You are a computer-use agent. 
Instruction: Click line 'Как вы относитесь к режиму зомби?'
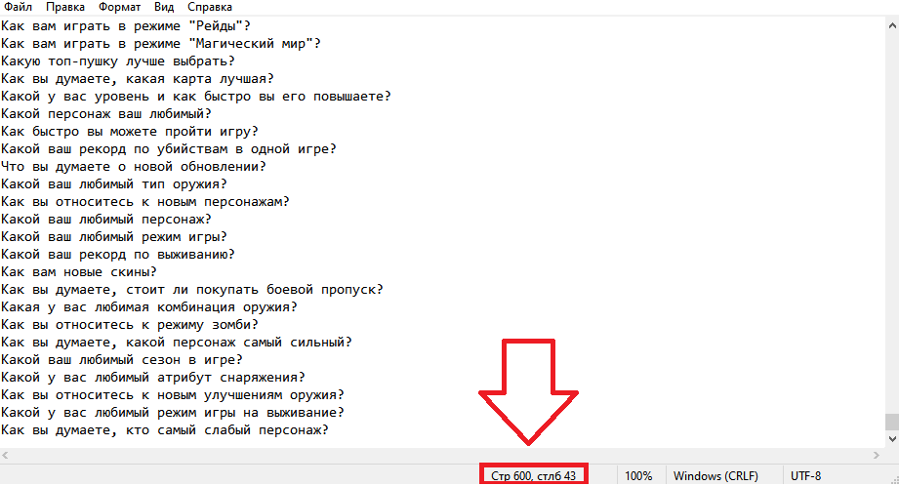click(130, 325)
